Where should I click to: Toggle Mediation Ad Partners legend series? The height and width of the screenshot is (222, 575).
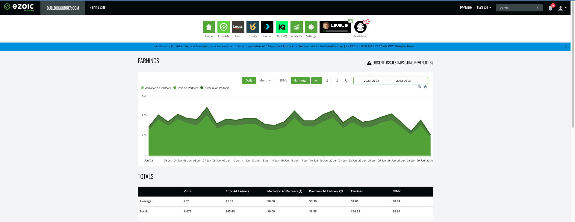pos(156,88)
